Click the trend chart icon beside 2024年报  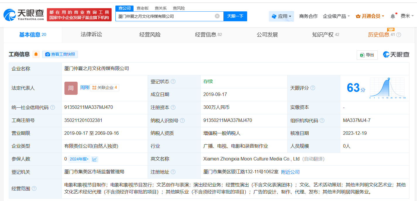[95, 159]
